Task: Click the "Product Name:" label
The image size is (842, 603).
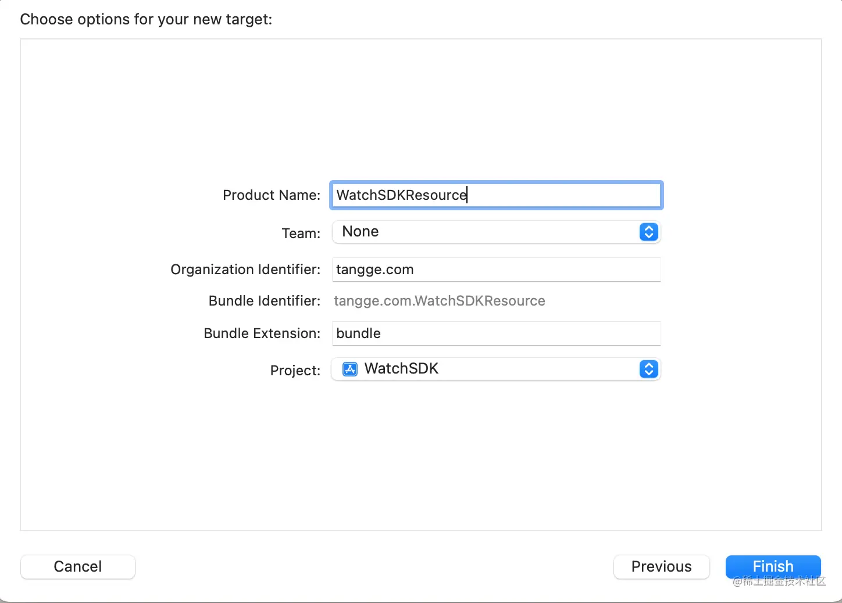Action: [271, 195]
